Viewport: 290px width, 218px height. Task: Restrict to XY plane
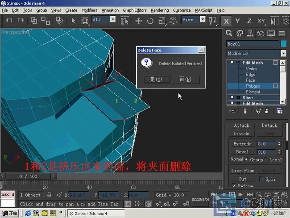tap(261, 21)
